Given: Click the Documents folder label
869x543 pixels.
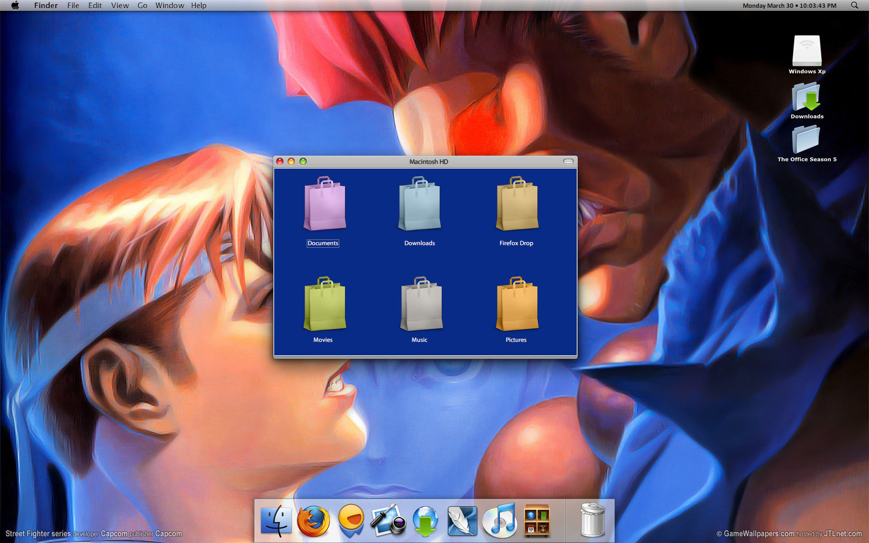Looking at the screenshot, I should 323,243.
